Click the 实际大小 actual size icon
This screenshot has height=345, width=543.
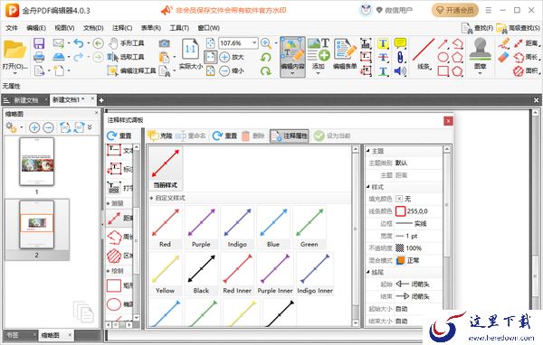[x=190, y=54]
